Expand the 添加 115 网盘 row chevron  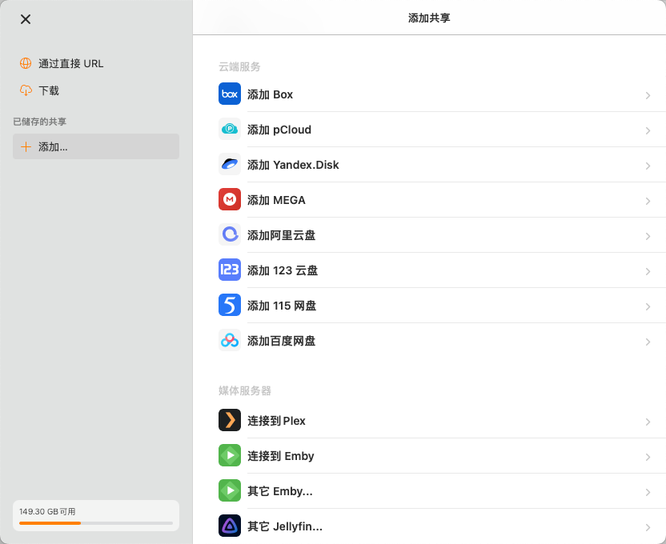648,306
